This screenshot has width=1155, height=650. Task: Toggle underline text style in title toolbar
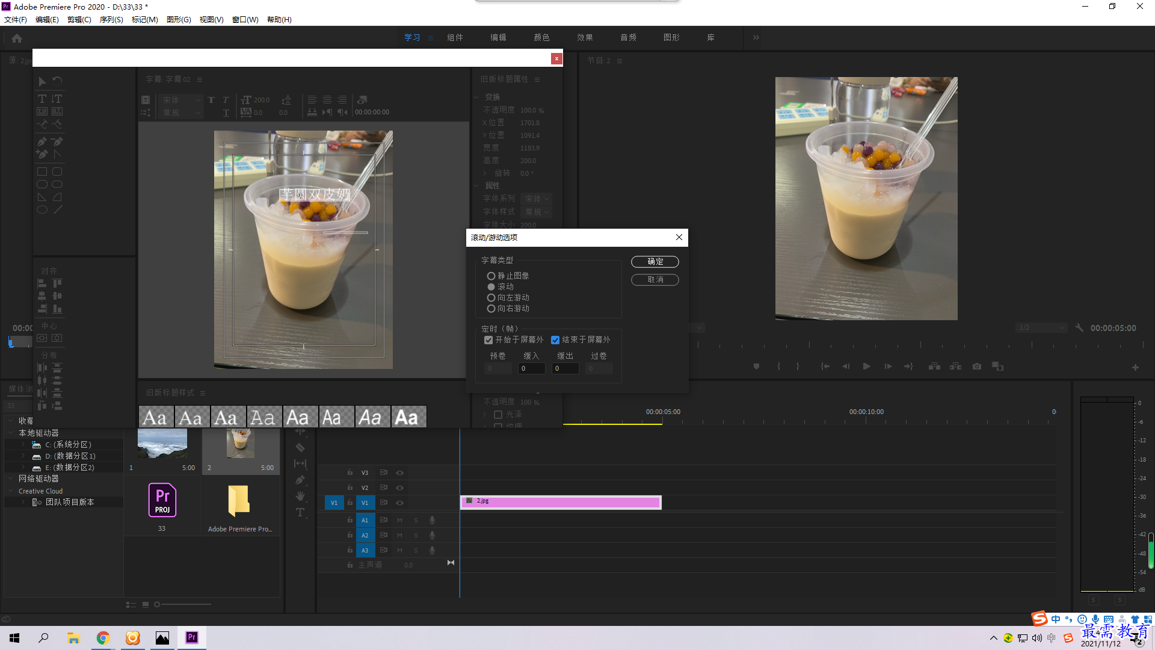point(226,113)
